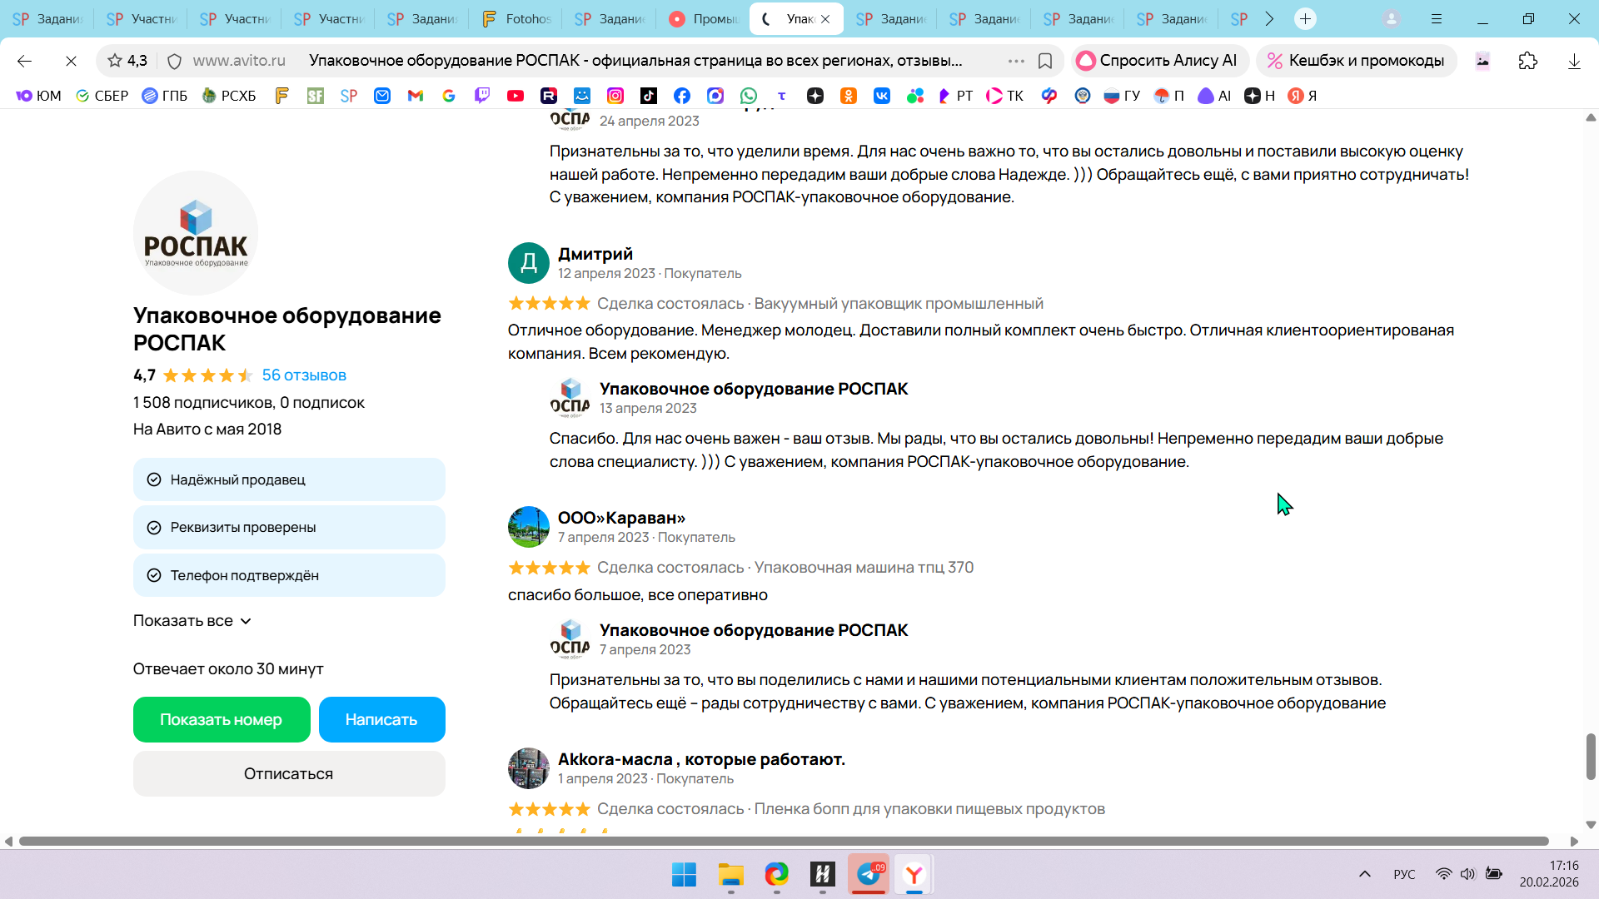Click the horizontal scrollbar at page bottom

coord(783,841)
